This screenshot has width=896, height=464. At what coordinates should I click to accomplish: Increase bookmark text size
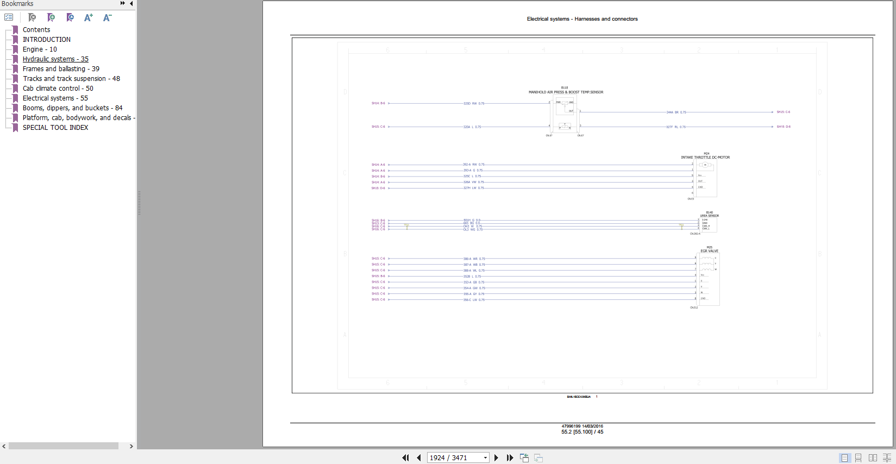[x=89, y=17]
